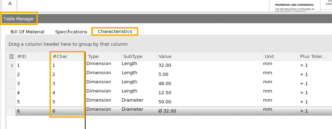Screen dimensions: 332x129
Task: Open the Specifications tab
Action: (71, 32)
